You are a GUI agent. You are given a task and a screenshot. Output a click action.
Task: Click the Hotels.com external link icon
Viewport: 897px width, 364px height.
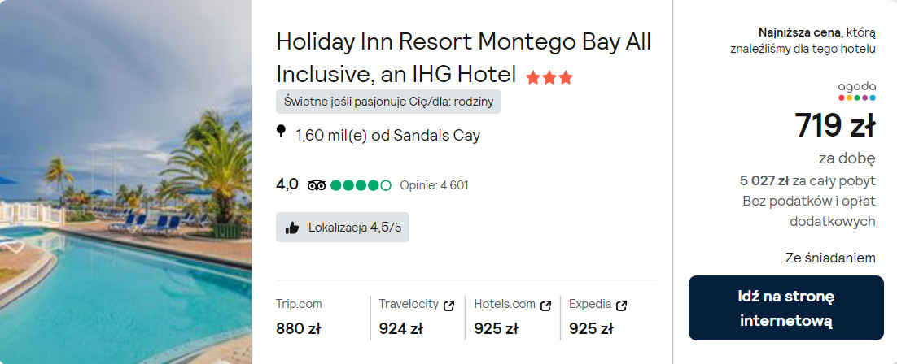point(545,305)
